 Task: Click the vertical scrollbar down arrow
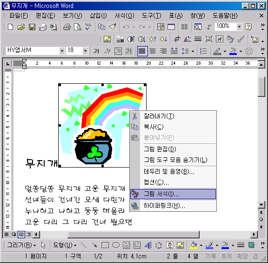click(x=261, y=204)
